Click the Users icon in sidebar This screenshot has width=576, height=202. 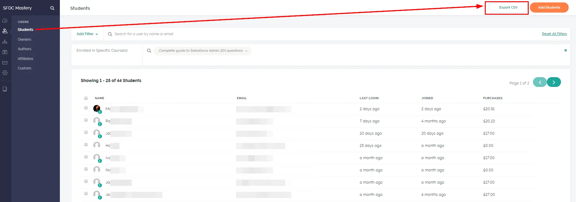pyautogui.click(x=5, y=31)
